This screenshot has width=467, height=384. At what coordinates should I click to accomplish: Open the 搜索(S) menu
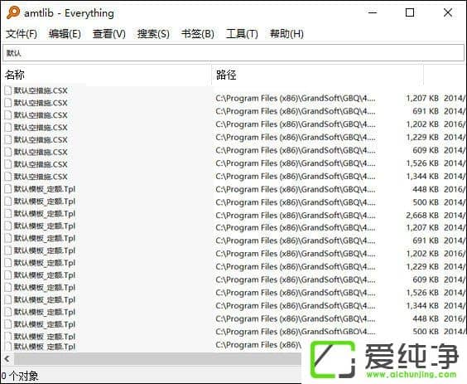click(153, 34)
